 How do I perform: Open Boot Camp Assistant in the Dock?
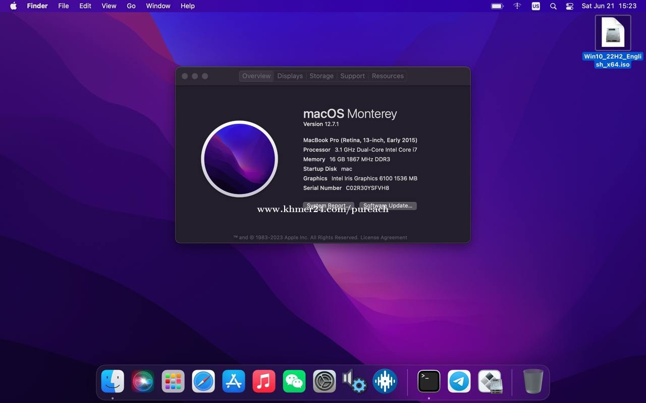pos(490,381)
